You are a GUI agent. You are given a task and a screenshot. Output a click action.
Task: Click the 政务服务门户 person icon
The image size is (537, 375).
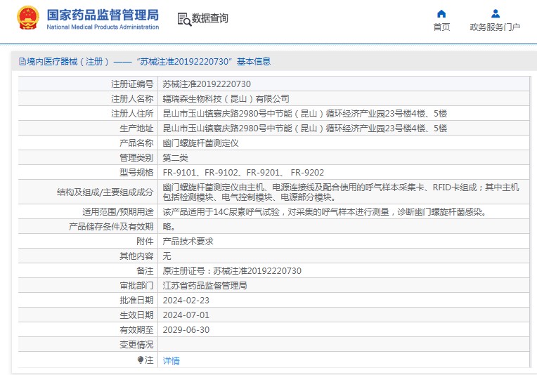click(x=495, y=13)
